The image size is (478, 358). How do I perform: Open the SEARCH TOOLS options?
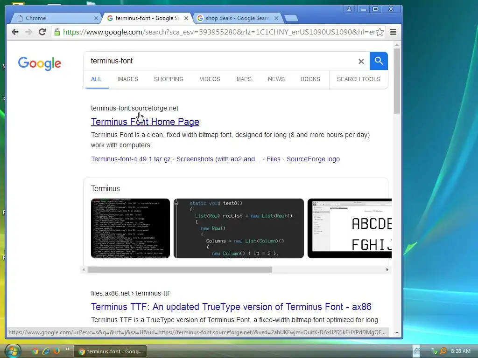pos(358,79)
